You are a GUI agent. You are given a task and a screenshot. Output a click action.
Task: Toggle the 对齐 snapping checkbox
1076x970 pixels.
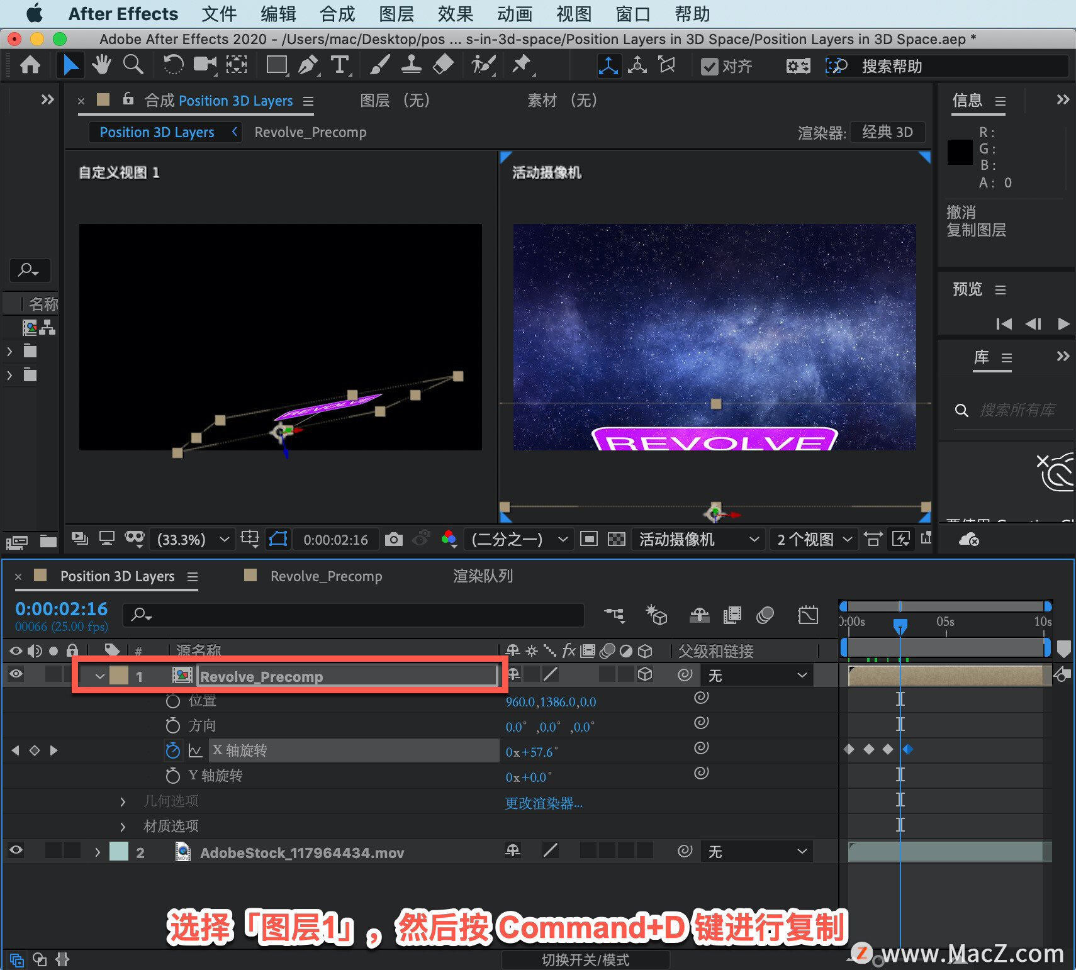coord(710,66)
